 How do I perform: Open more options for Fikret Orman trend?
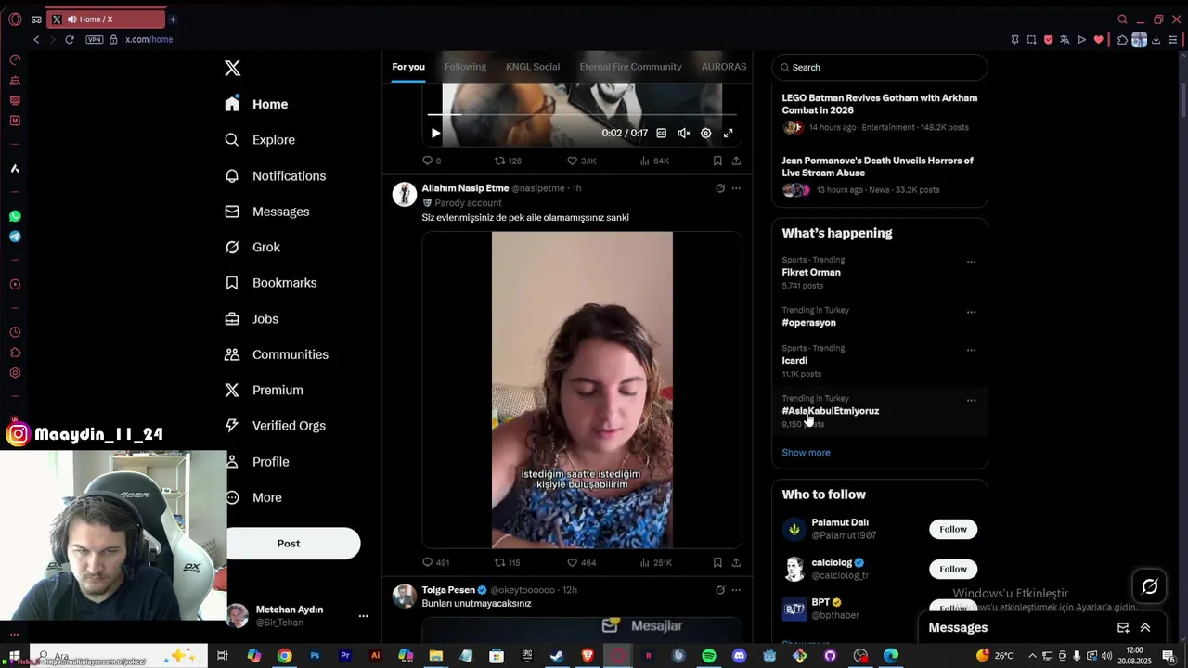point(971,262)
